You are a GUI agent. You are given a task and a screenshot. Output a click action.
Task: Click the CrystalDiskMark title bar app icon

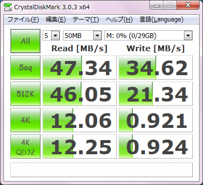point(8,7)
